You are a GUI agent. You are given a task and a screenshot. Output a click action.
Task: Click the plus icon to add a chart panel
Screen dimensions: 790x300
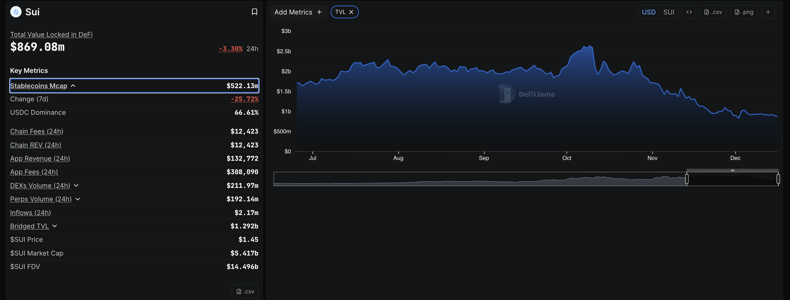coord(768,12)
